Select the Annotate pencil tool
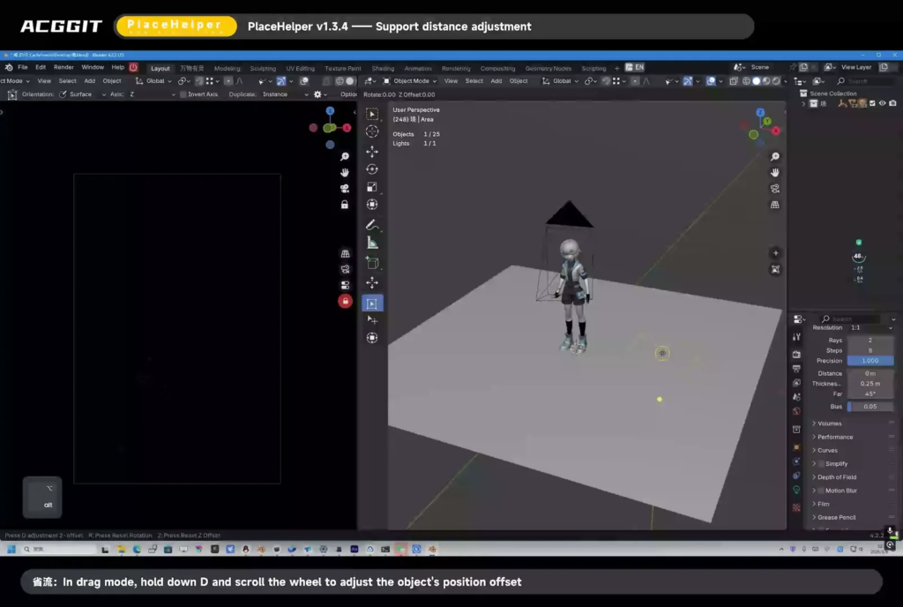This screenshot has width=903, height=607. tap(372, 225)
